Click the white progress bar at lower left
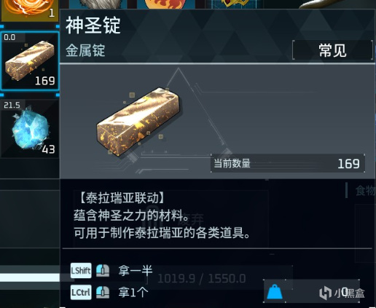 pyautogui.click(x=30, y=277)
